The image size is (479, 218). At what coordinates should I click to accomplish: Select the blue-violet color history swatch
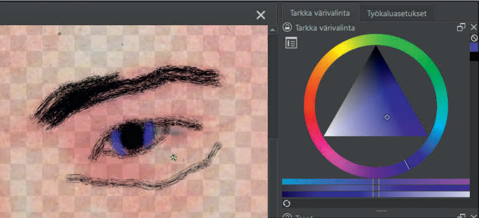[474, 47]
